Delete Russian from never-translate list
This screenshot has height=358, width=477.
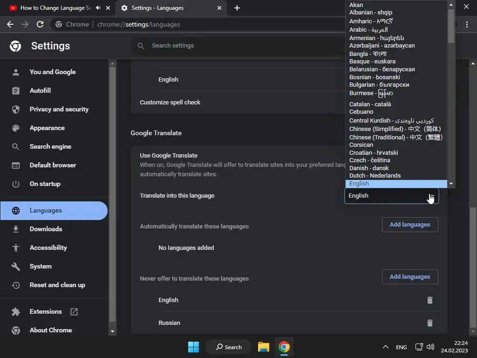click(x=430, y=323)
